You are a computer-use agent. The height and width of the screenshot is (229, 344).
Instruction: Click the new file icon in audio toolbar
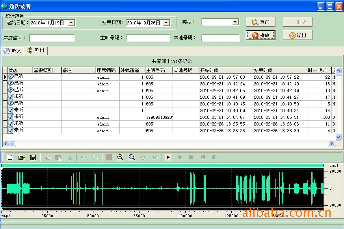click(x=10, y=157)
